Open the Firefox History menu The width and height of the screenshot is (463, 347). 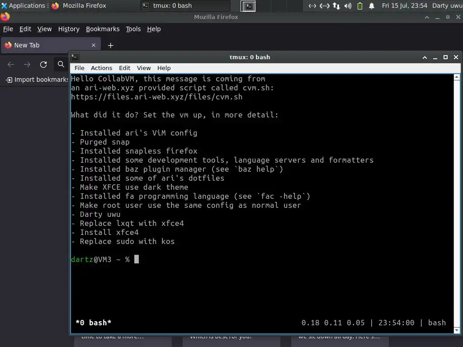tap(69, 29)
